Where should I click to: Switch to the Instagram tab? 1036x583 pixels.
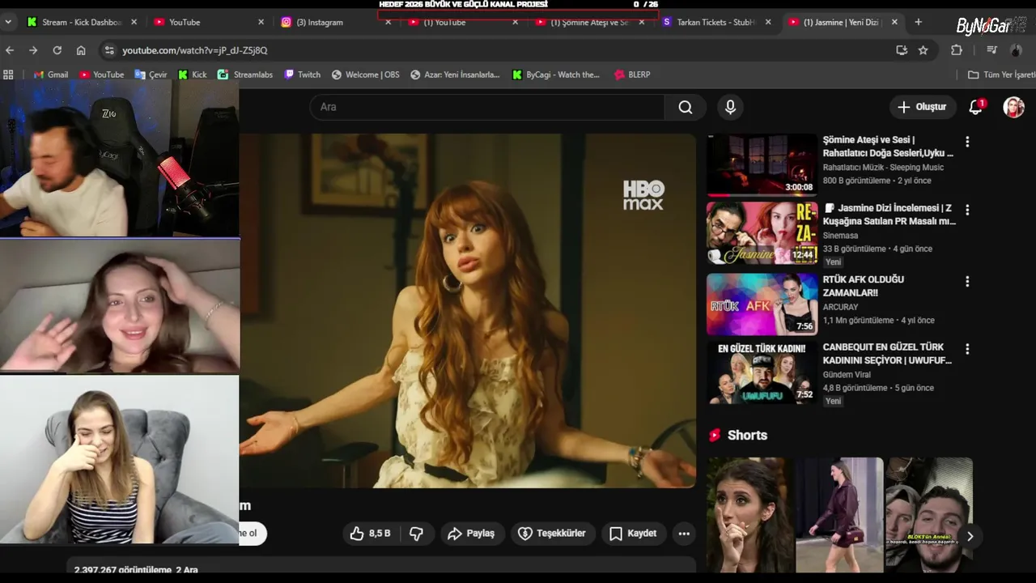point(330,22)
